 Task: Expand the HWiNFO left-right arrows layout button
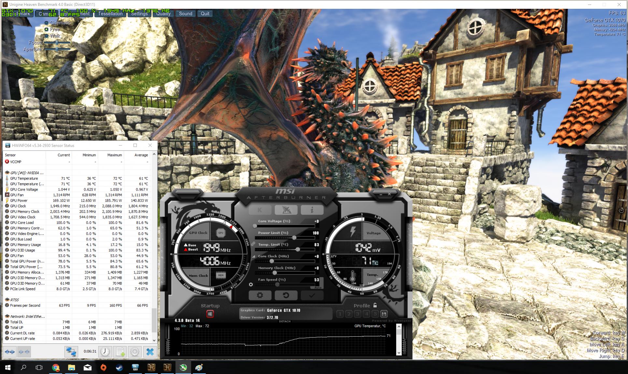click(x=10, y=352)
